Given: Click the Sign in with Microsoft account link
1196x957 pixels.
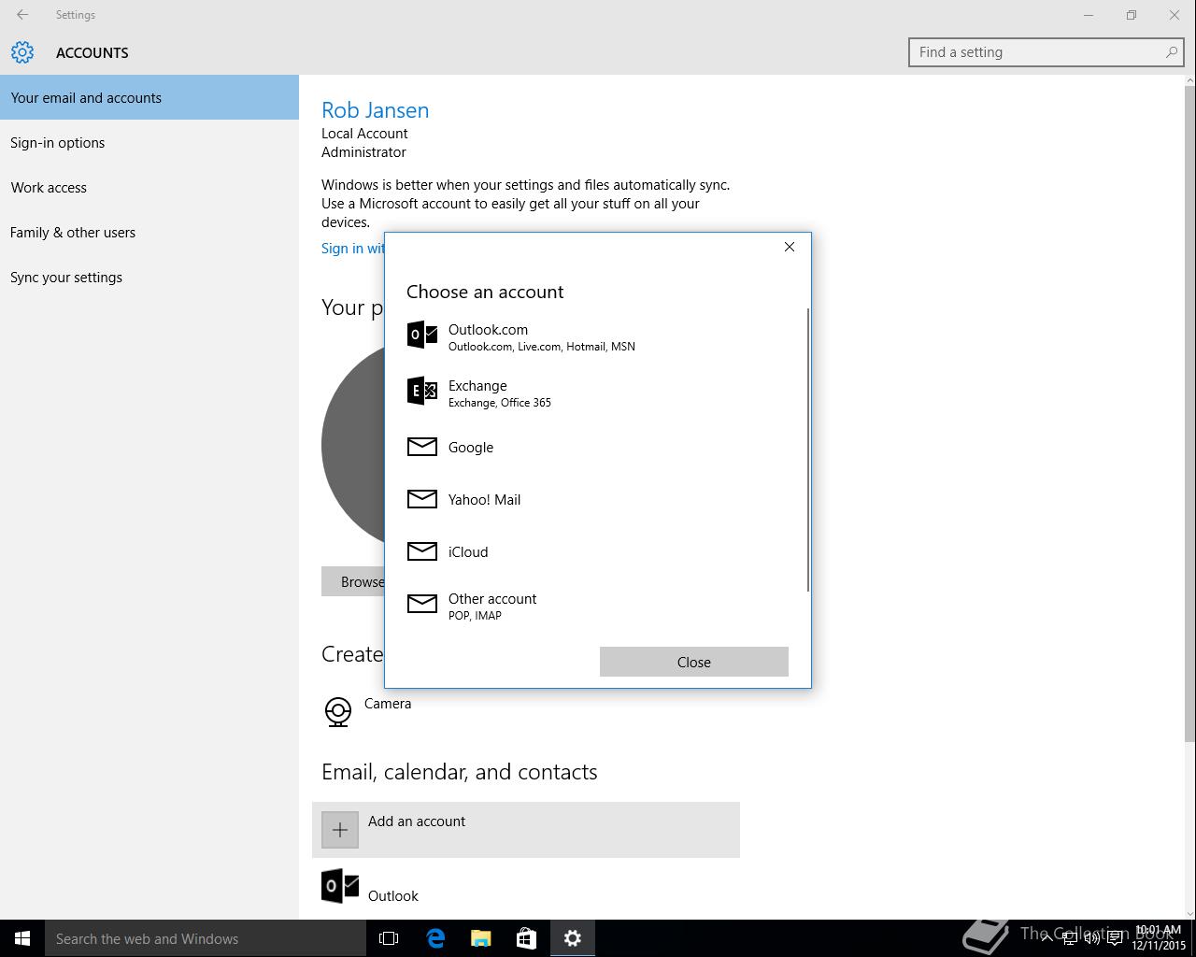Looking at the screenshot, I should pos(353,248).
